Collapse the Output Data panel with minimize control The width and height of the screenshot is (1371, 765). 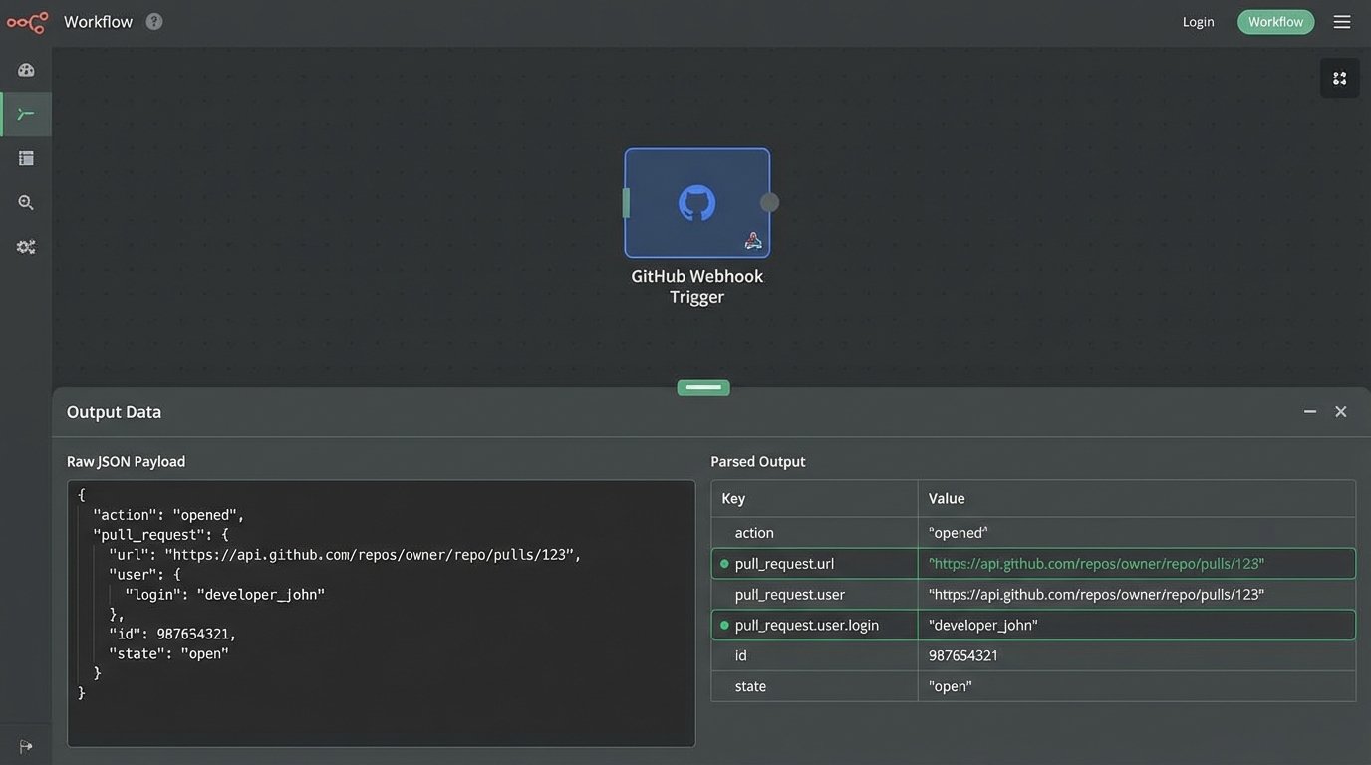tap(1309, 410)
